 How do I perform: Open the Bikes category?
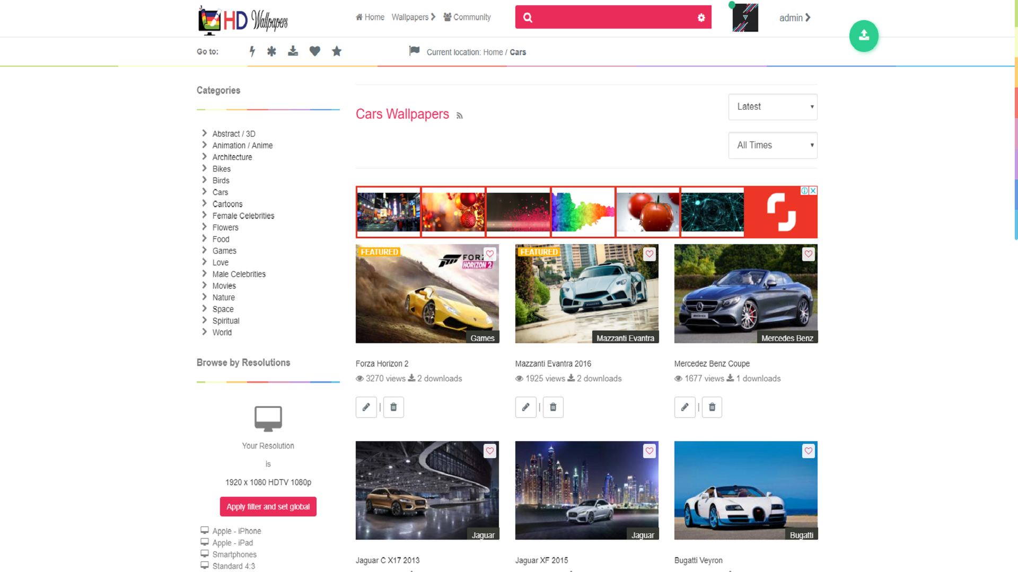coord(222,169)
